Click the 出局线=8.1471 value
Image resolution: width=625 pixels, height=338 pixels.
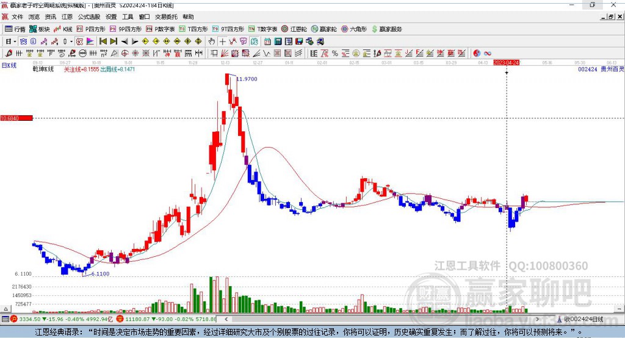118,70
